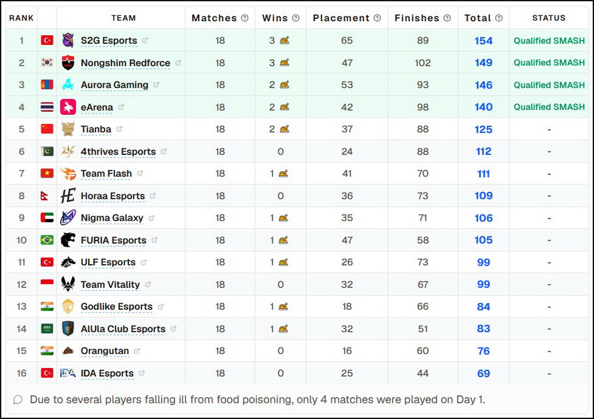
Task: Click the Orangutan team logo
Action: click(68, 351)
